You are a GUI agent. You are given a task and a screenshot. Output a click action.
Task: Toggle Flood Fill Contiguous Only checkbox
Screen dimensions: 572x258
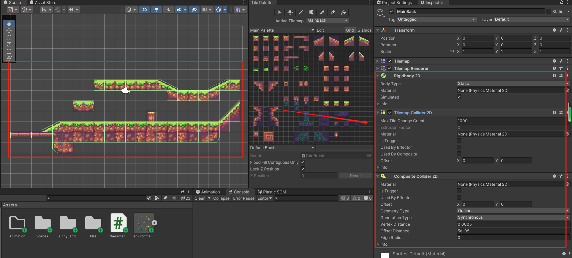point(303,162)
